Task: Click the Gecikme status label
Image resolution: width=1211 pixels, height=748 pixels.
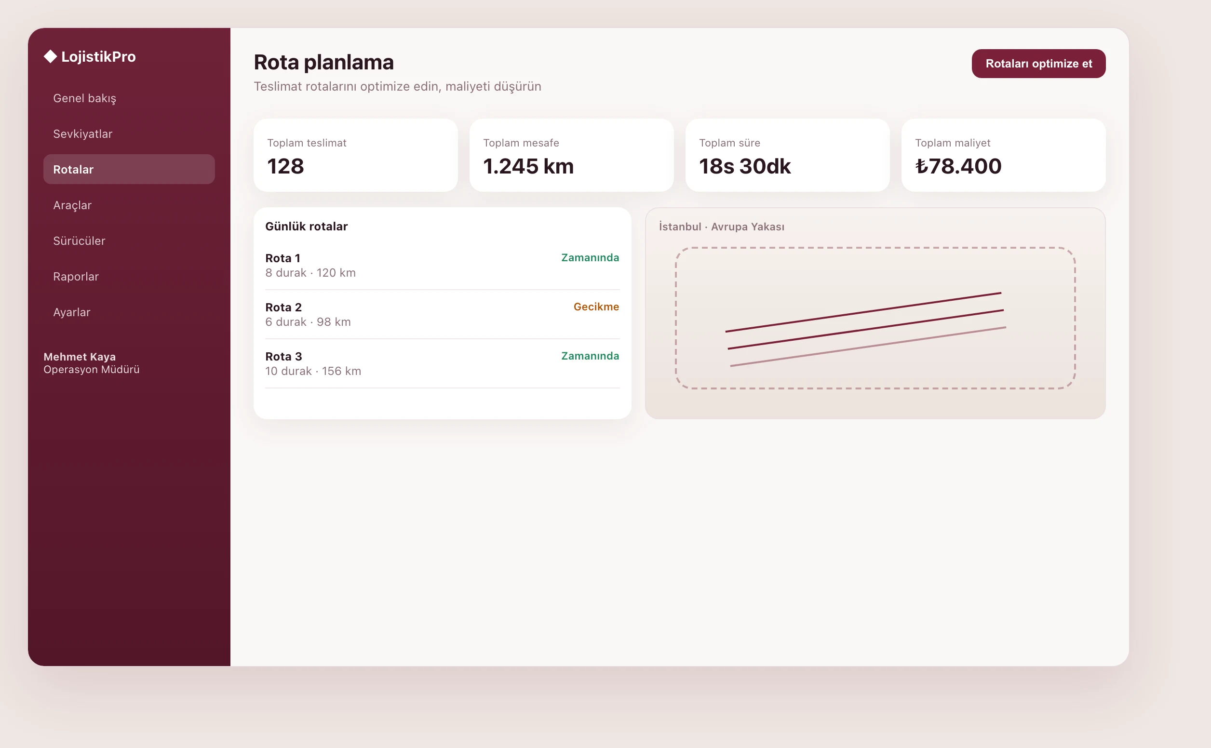Action: pos(596,307)
